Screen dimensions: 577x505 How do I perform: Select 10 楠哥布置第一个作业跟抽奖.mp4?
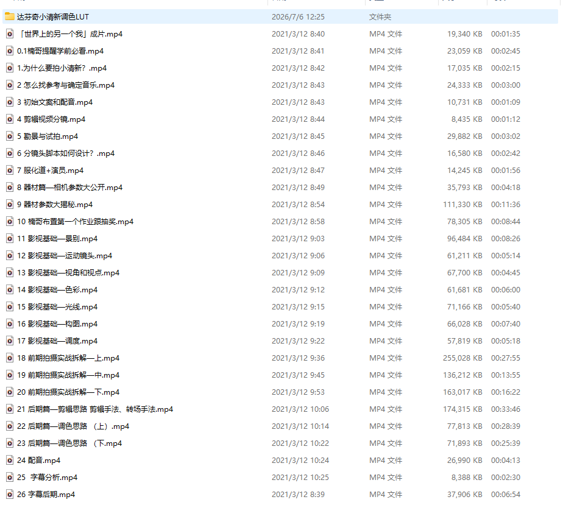(75, 222)
